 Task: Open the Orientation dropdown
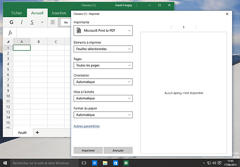[x=103, y=82]
